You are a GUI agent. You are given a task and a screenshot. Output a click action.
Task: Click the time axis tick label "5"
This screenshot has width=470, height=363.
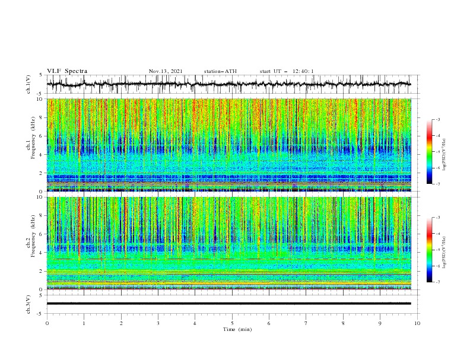point(232,323)
